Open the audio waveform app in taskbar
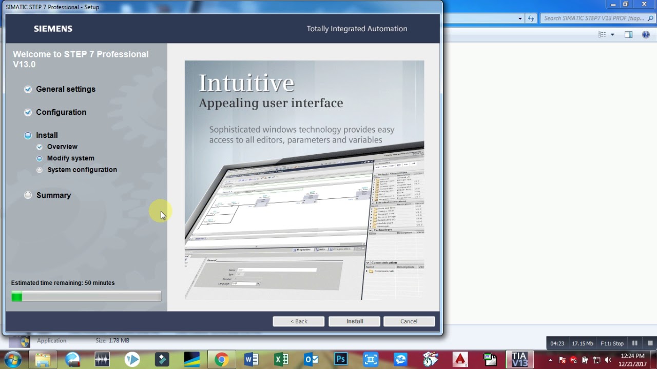 coord(102,359)
